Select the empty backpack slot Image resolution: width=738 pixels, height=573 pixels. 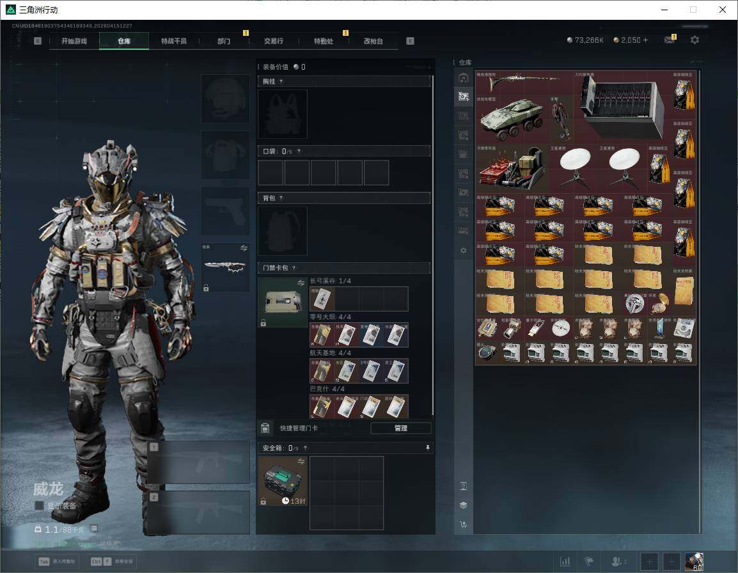(x=283, y=231)
